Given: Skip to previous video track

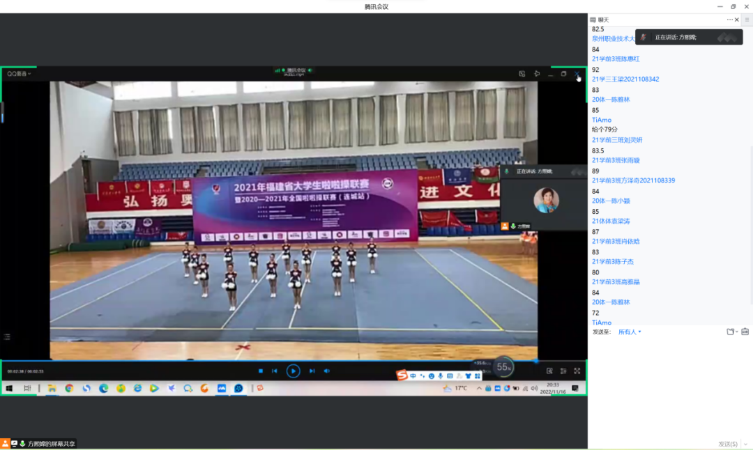Looking at the screenshot, I should pyautogui.click(x=275, y=371).
